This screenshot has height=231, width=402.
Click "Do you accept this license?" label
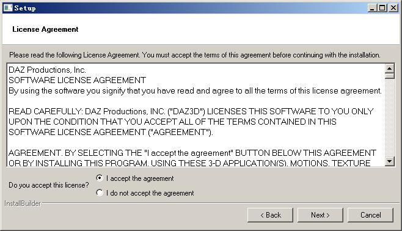pos(49,185)
